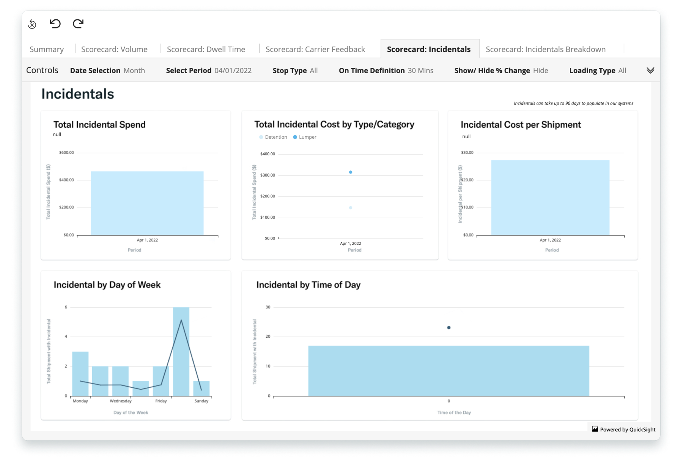Open the Select Period date control

coord(209,70)
